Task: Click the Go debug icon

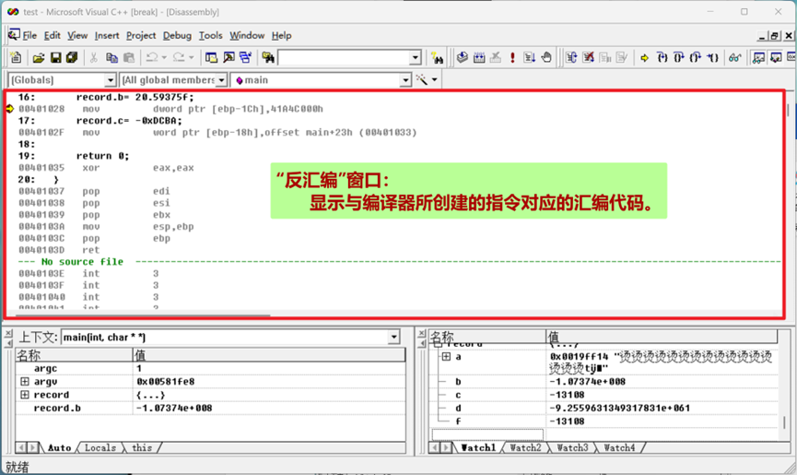Action: 529,57
